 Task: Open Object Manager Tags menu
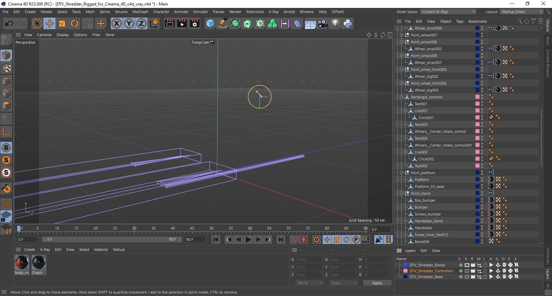[x=460, y=21]
